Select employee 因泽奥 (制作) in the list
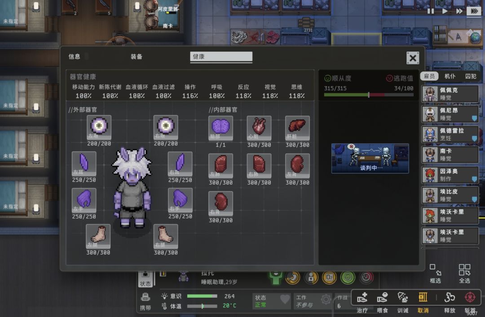 coord(450,175)
